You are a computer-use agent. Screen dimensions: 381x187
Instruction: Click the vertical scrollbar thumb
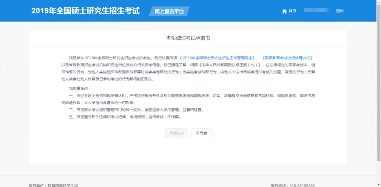tap(379, 82)
